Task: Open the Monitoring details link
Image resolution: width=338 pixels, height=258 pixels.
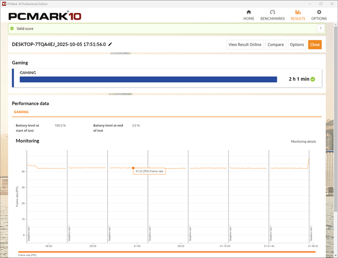Action: click(x=303, y=142)
